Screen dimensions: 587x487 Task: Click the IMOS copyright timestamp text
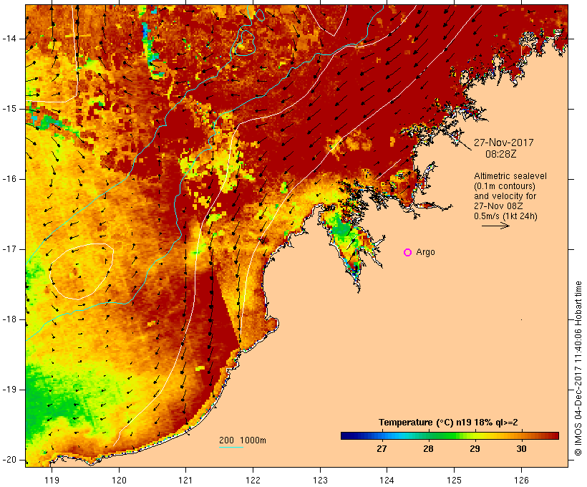click(578, 369)
